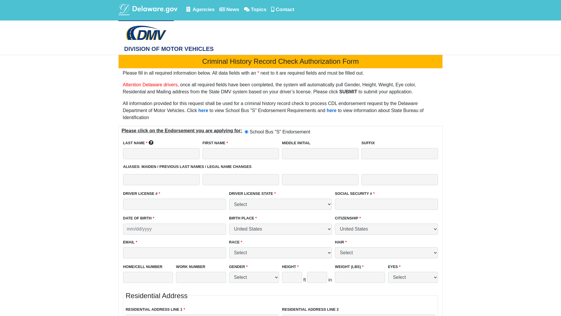Click the Delaware.gov state logo icon

(124, 9)
